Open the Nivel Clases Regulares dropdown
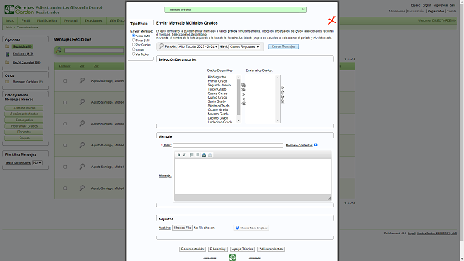The height and width of the screenshot is (261, 464). 244,46
